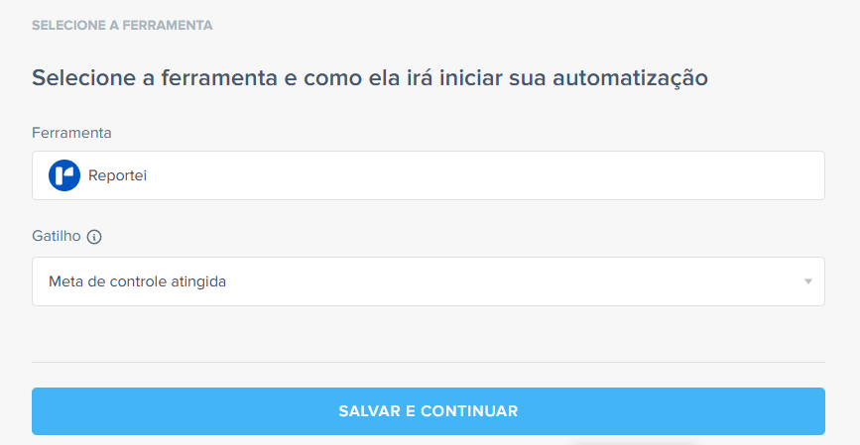This screenshot has width=860, height=445.
Task: Click the "Gatilho" field label
Action: [x=57, y=237]
